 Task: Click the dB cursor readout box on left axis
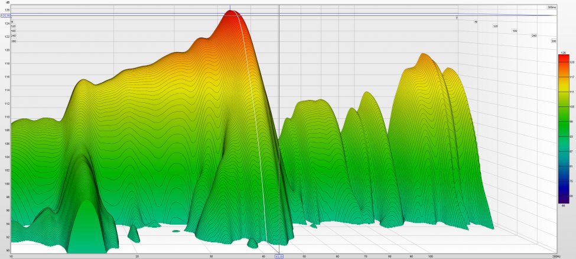(x=5, y=16)
